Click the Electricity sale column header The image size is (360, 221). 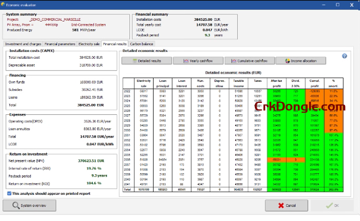click(x=129, y=83)
